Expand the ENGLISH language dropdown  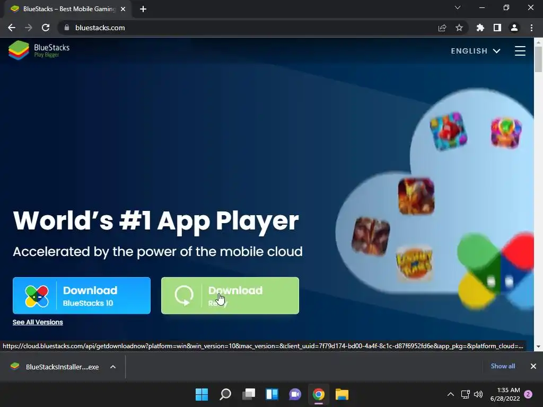pyautogui.click(x=476, y=51)
